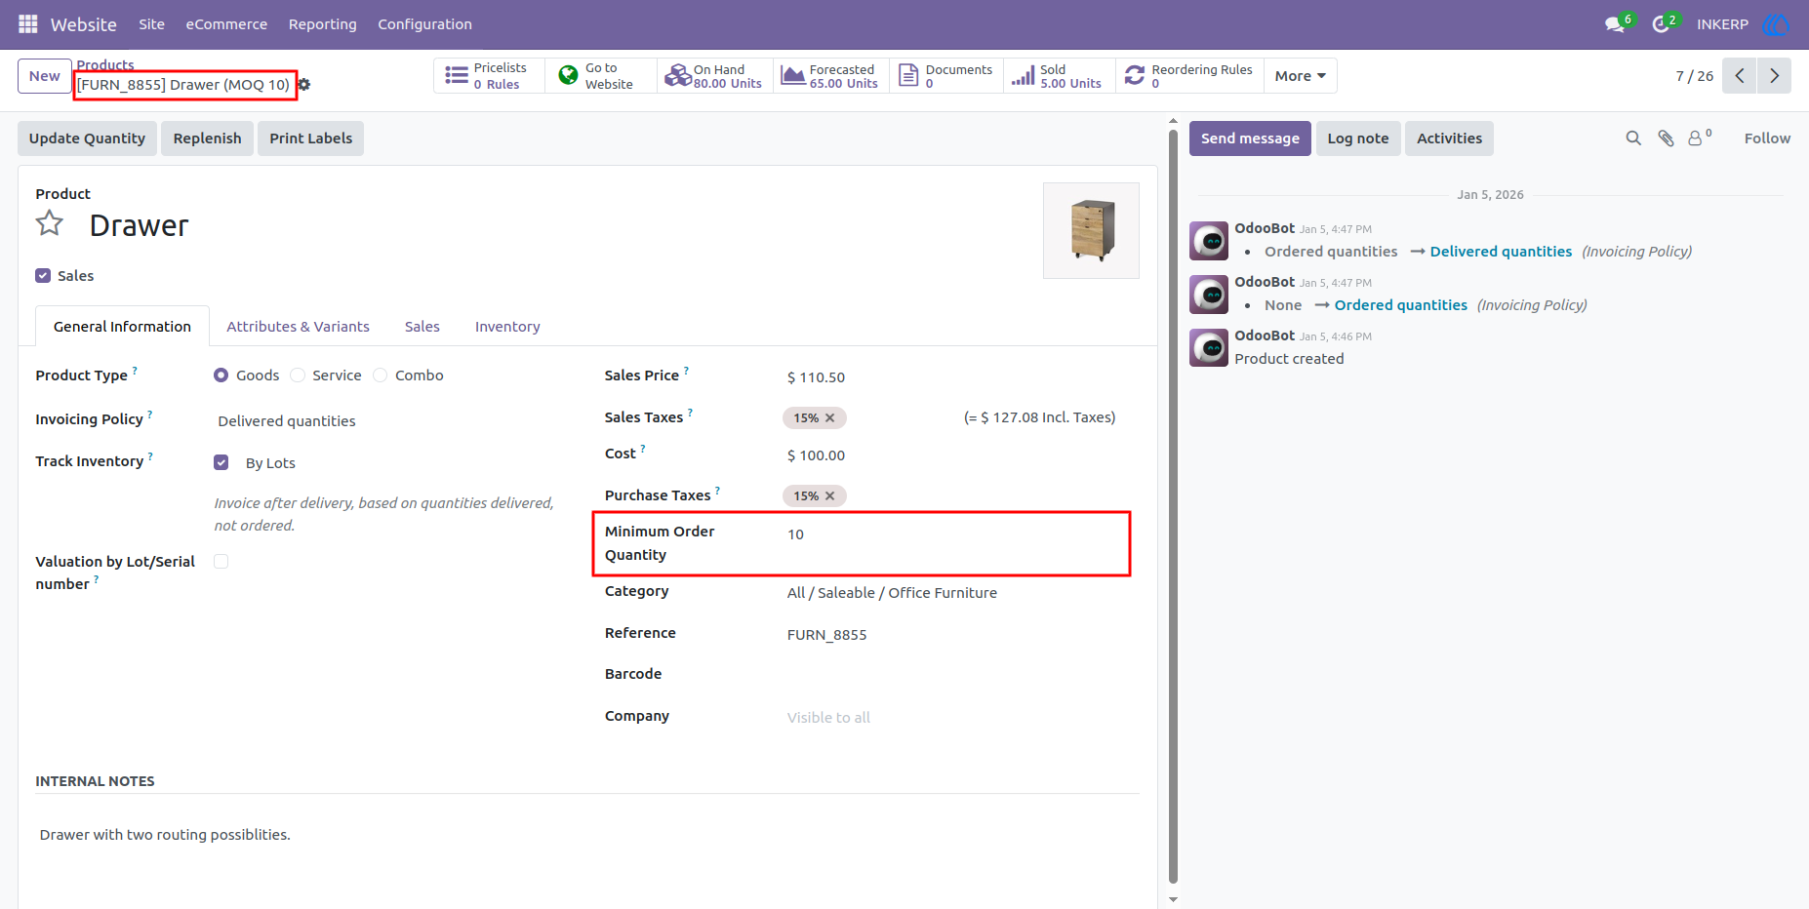Enable Valuation by Lot/Serial number checkbox
This screenshot has height=909, width=1809.
tap(221, 562)
